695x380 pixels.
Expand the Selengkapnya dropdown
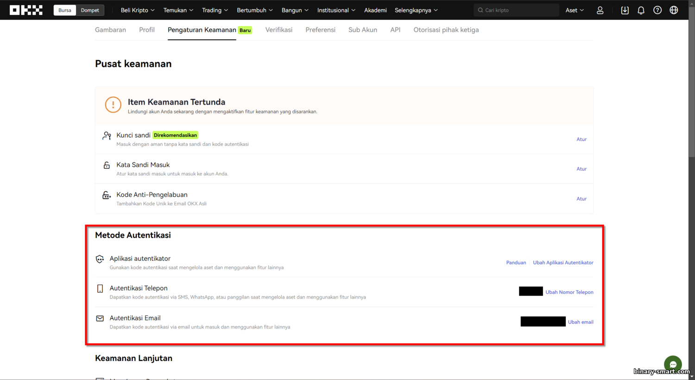tap(416, 10)
